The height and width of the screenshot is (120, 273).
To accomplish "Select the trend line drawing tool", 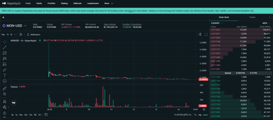I will coord(5,47).
